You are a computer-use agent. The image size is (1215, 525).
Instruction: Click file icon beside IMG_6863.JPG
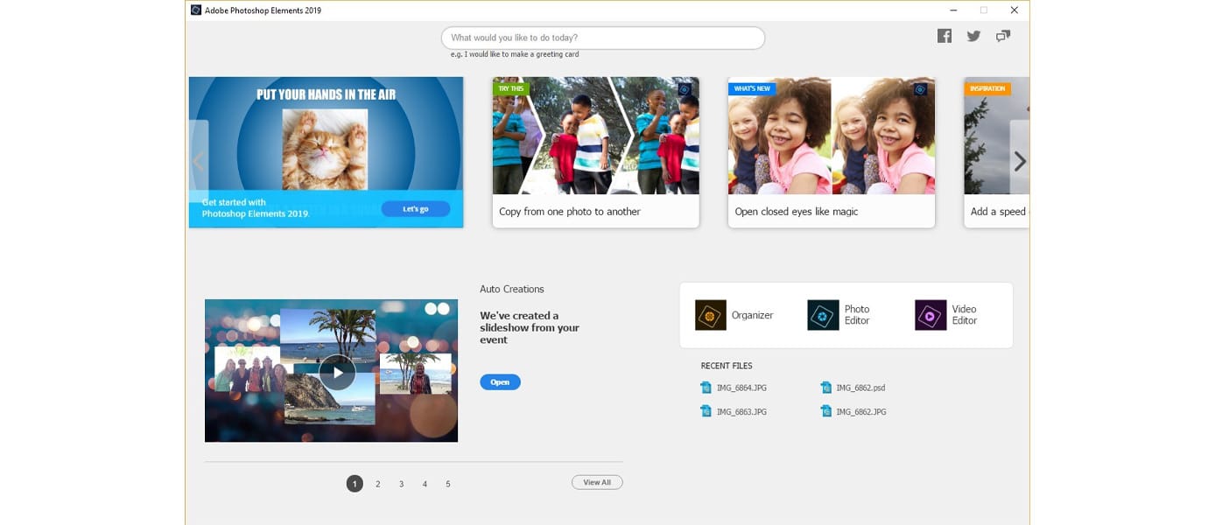(706, 411)
